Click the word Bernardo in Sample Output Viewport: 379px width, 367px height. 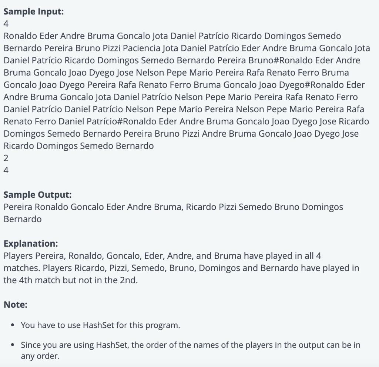pos(23,219)
